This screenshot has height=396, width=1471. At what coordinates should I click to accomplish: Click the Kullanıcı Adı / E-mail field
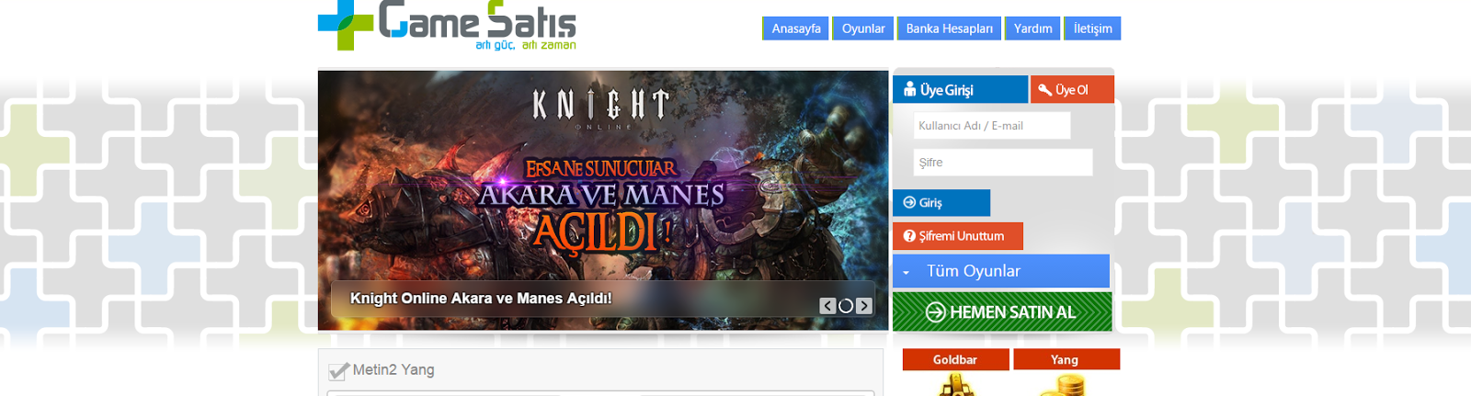coord(992,126)
